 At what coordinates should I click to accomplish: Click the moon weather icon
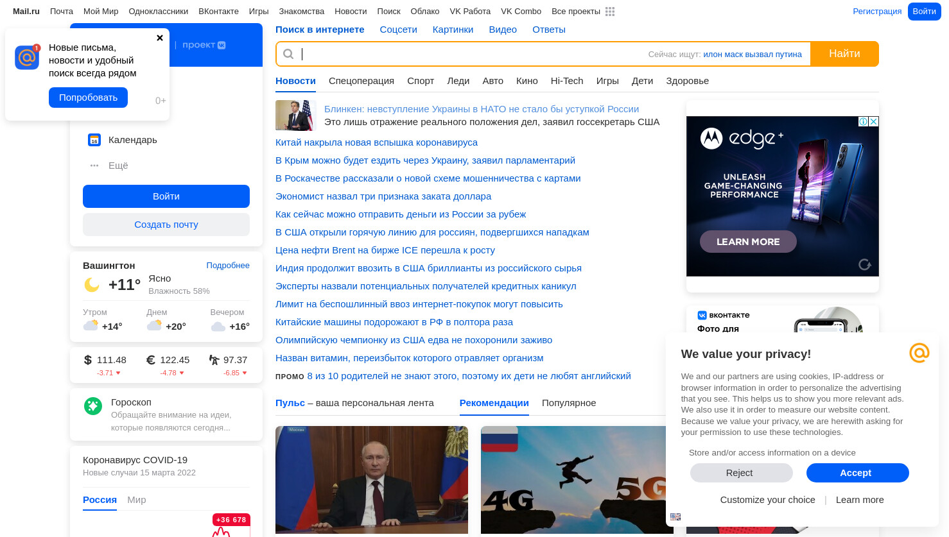pyautogui.click(x=92, y=285)
